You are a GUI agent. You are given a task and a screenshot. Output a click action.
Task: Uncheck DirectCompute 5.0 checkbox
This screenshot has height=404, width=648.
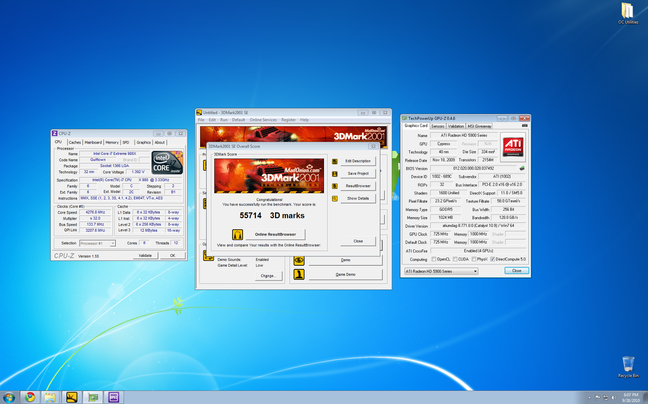point(492,259)
